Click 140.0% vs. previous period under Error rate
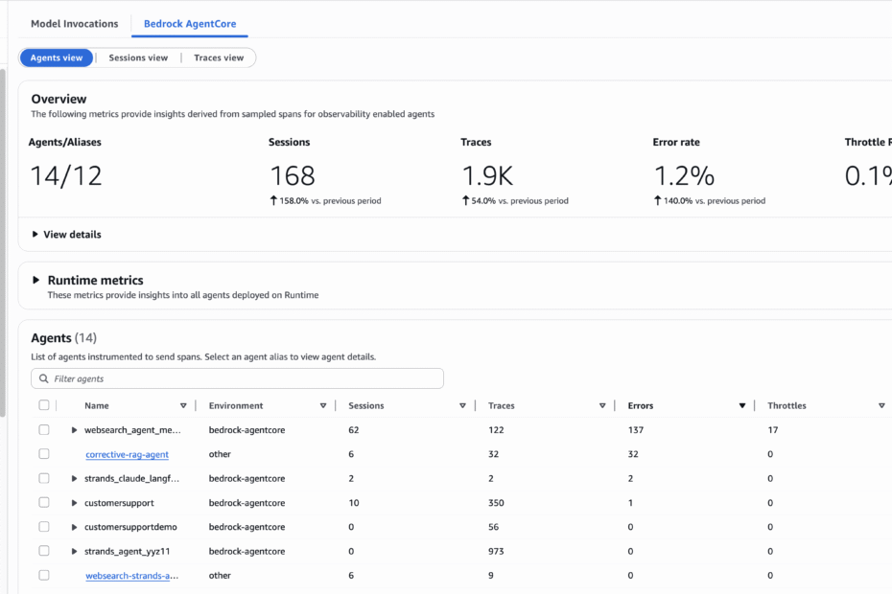Viewport: 892px width, 594px height. 710,200
